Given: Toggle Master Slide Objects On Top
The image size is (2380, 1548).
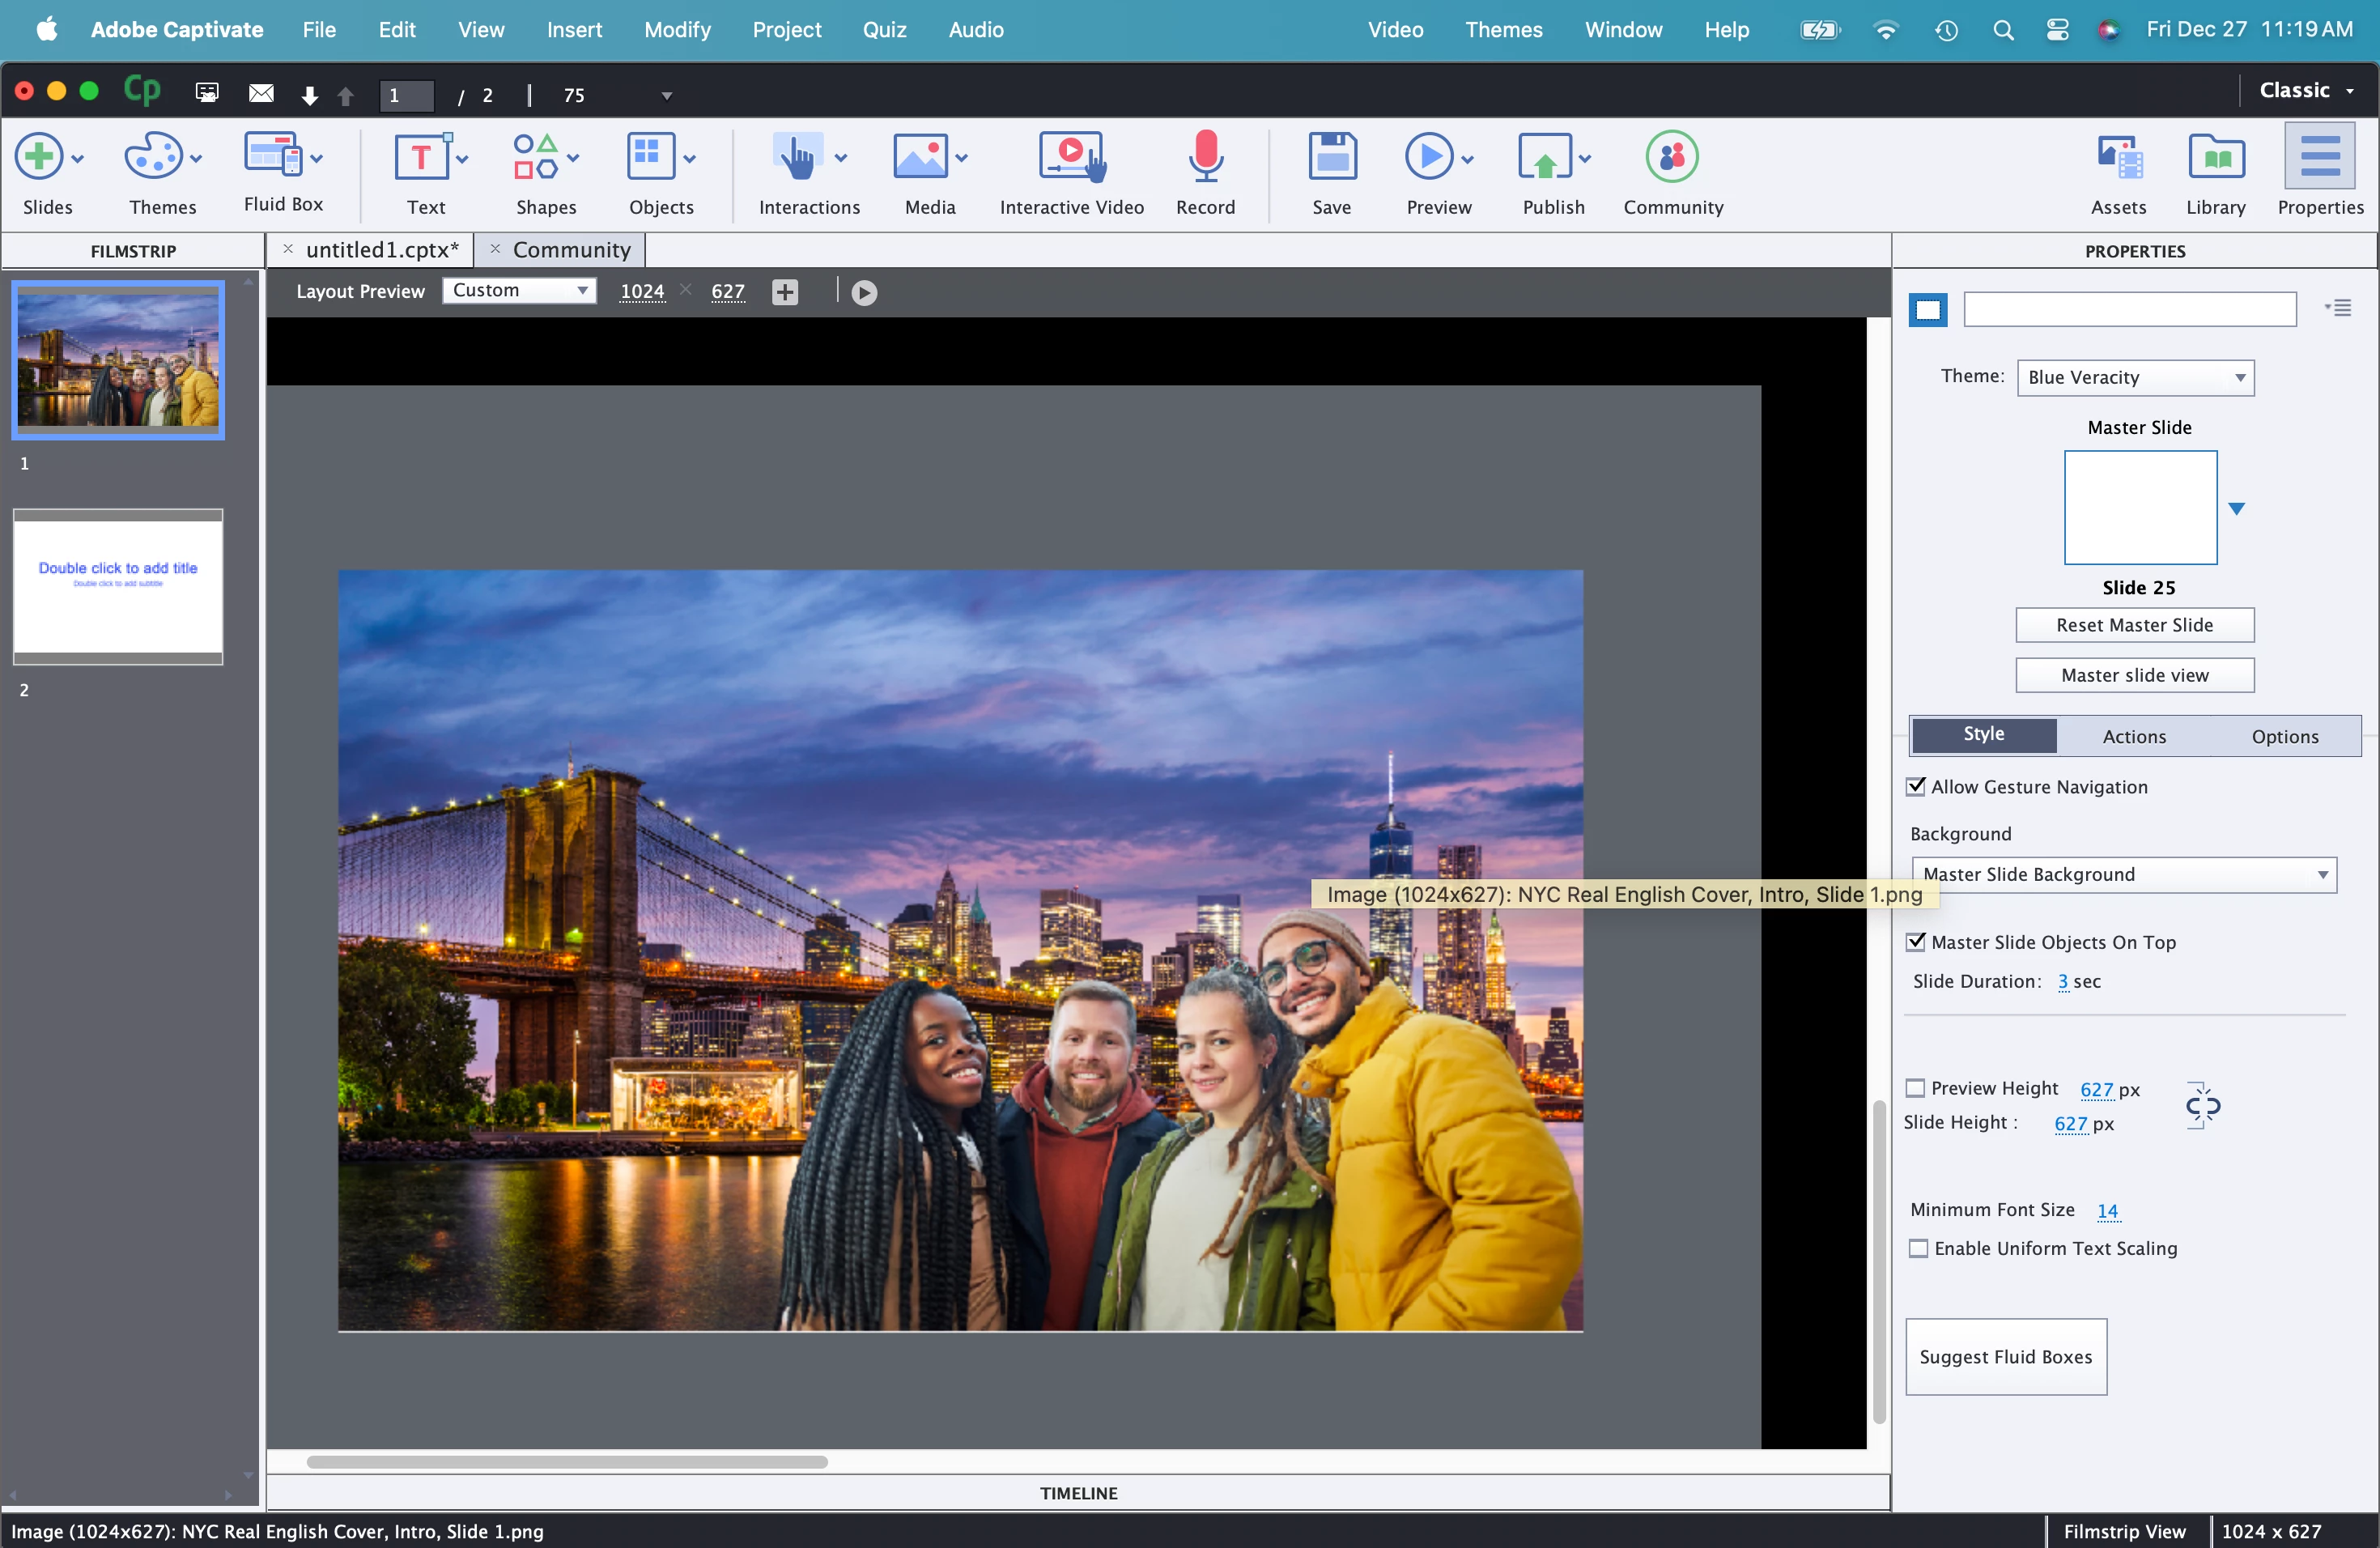Looking at the screenshot, I should tap(1915, 942).
